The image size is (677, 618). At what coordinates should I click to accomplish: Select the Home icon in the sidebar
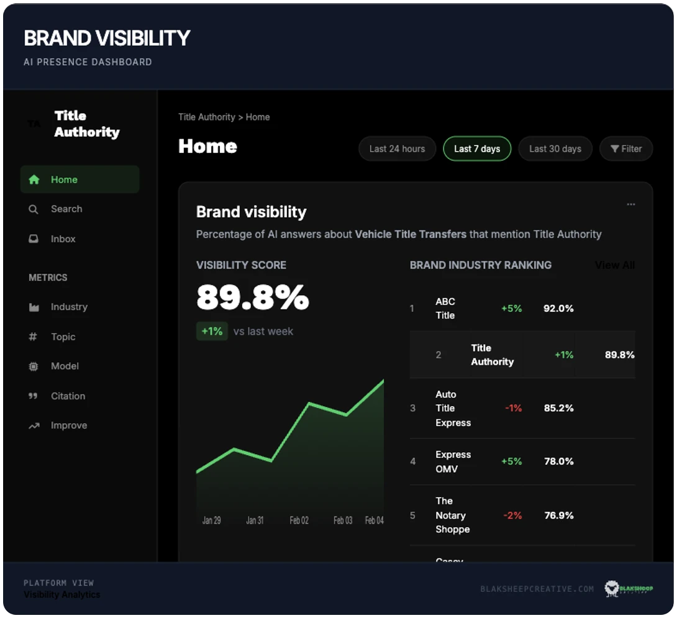(34, 179)
